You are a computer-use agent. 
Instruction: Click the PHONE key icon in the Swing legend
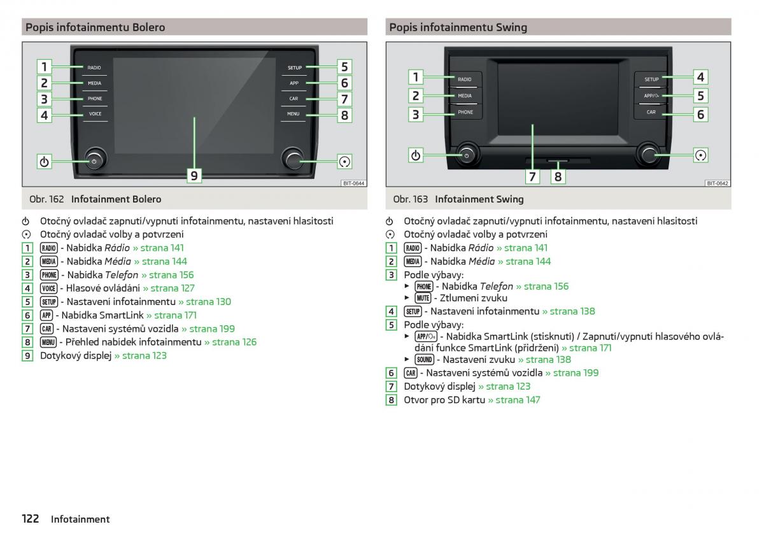424,287
